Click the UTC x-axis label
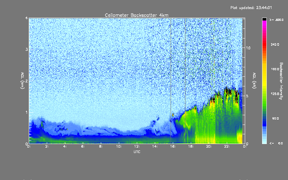Viewport: 288px width, 180px height. tap(137, 152)
